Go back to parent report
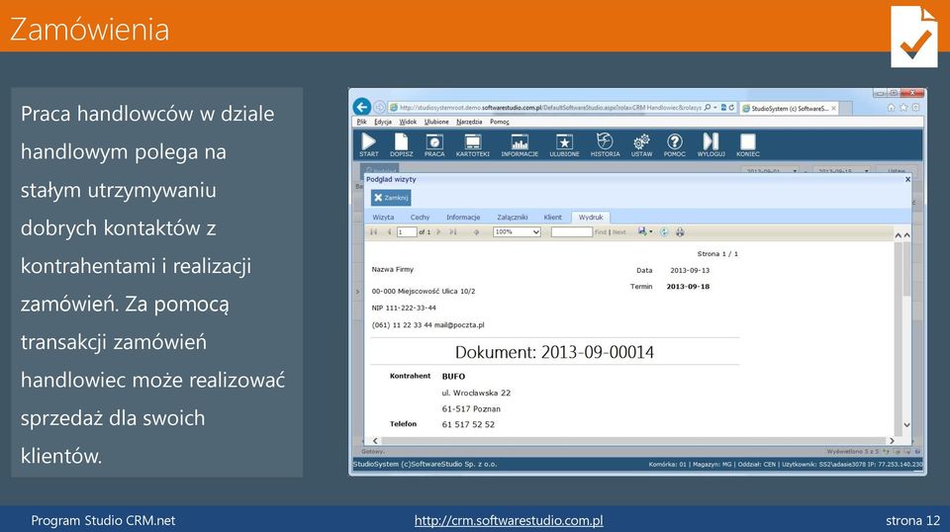The image size is (950, 532). pyautogui.click(x=476, y=231)
